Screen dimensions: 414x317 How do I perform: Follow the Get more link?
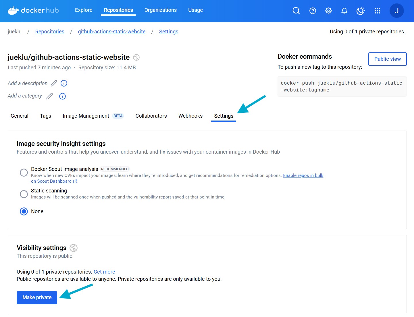click(x=104, y=272)
